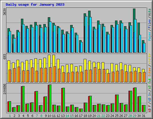Viewport: 153px width, 119px height.
Task: Select day 2 on the x-axis
Action: [x=14, y=116]
